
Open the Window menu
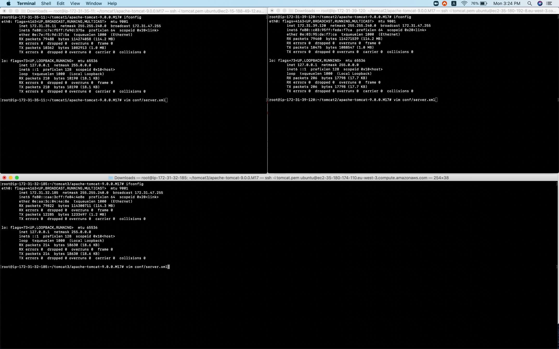[94, 3]
